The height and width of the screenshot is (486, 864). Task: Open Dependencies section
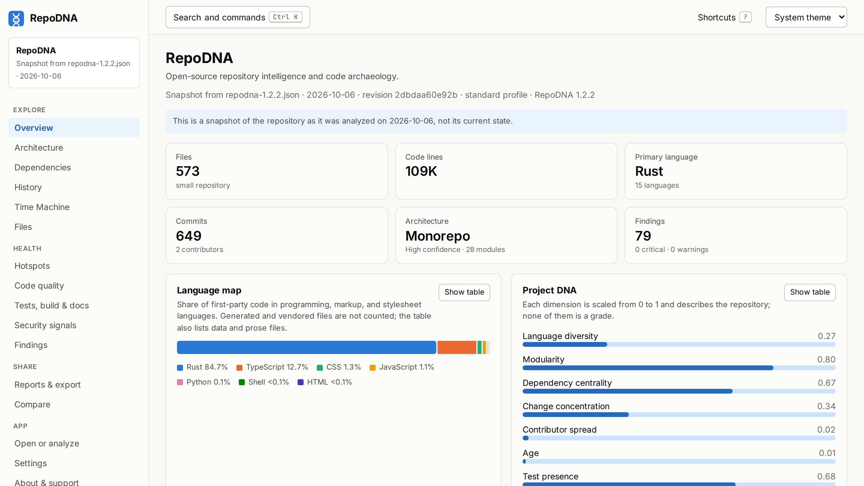(x=74, y=167)
